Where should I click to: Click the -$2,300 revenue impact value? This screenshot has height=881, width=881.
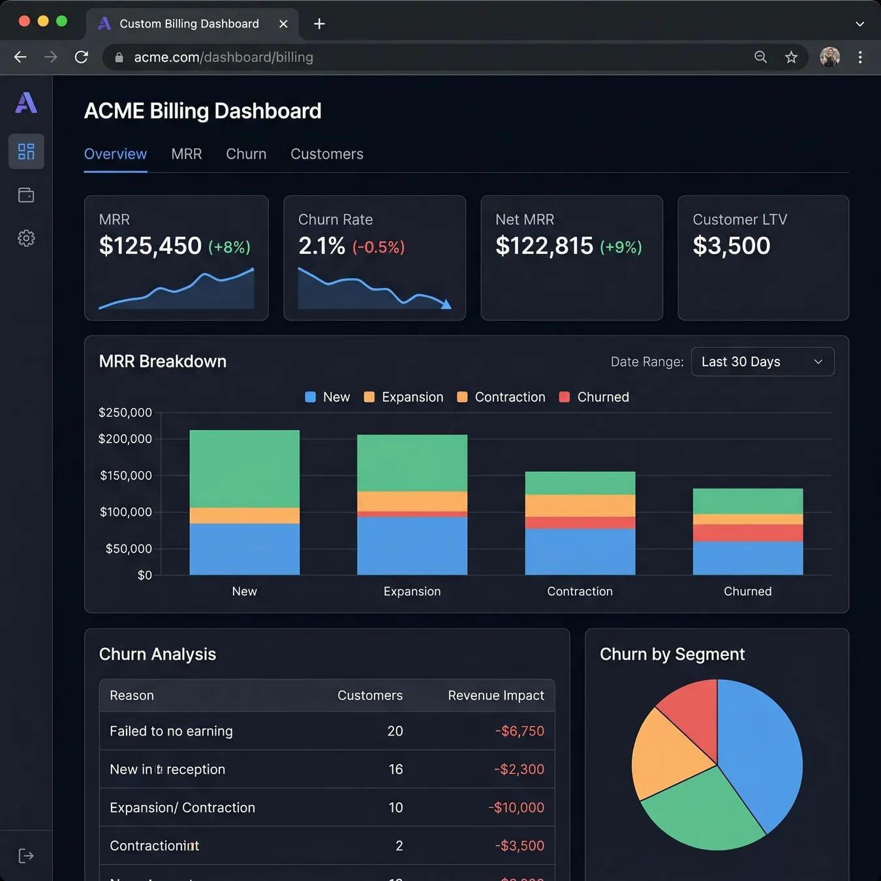point(519,769)
